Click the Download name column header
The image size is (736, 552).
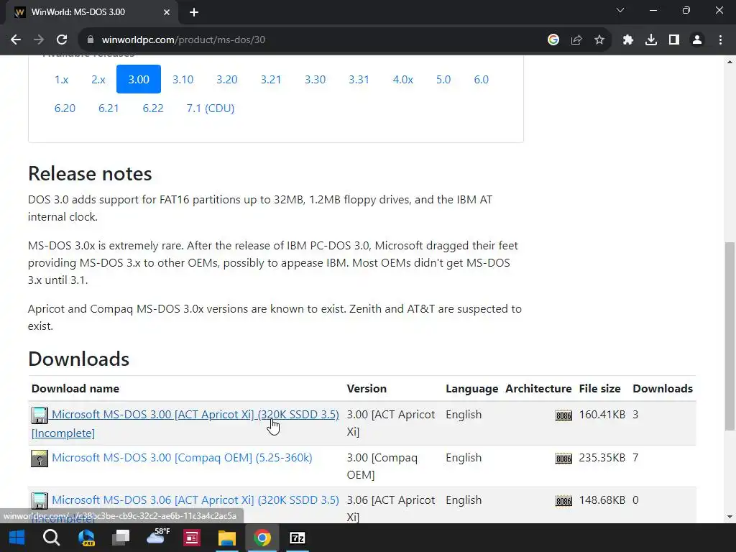point(75,389)
